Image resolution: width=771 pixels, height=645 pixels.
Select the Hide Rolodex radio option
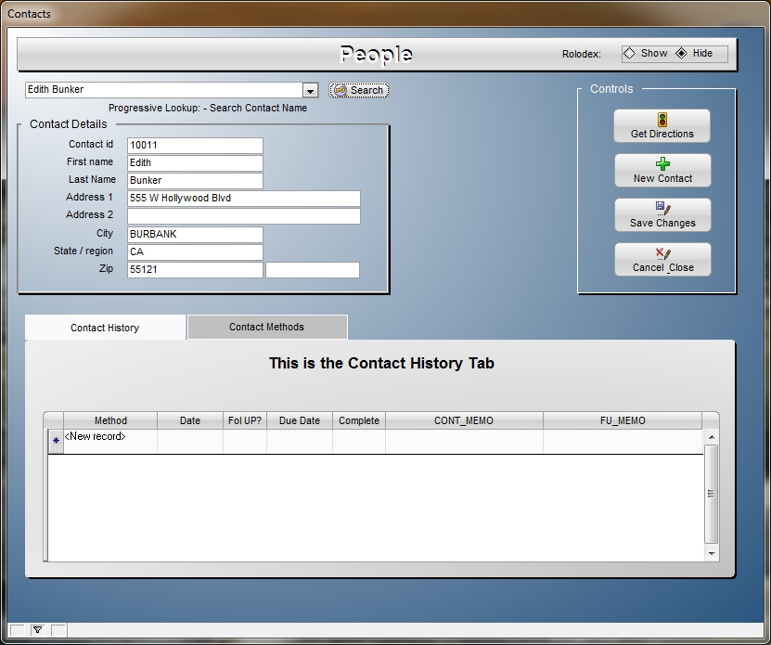[x=682, y=54]
